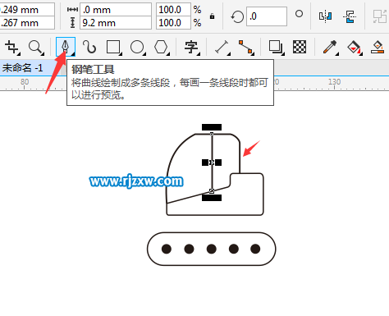The width and height of the screenshot is (389, 316).
Task: Click the bottom-center black selection handle
Action: pos(212,198)
